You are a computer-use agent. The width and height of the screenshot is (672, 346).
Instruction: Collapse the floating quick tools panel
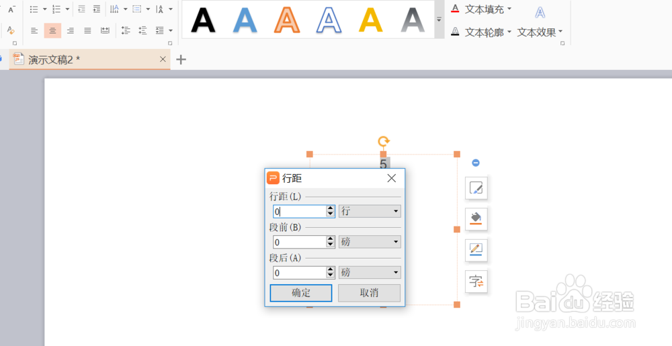(476, 163)
